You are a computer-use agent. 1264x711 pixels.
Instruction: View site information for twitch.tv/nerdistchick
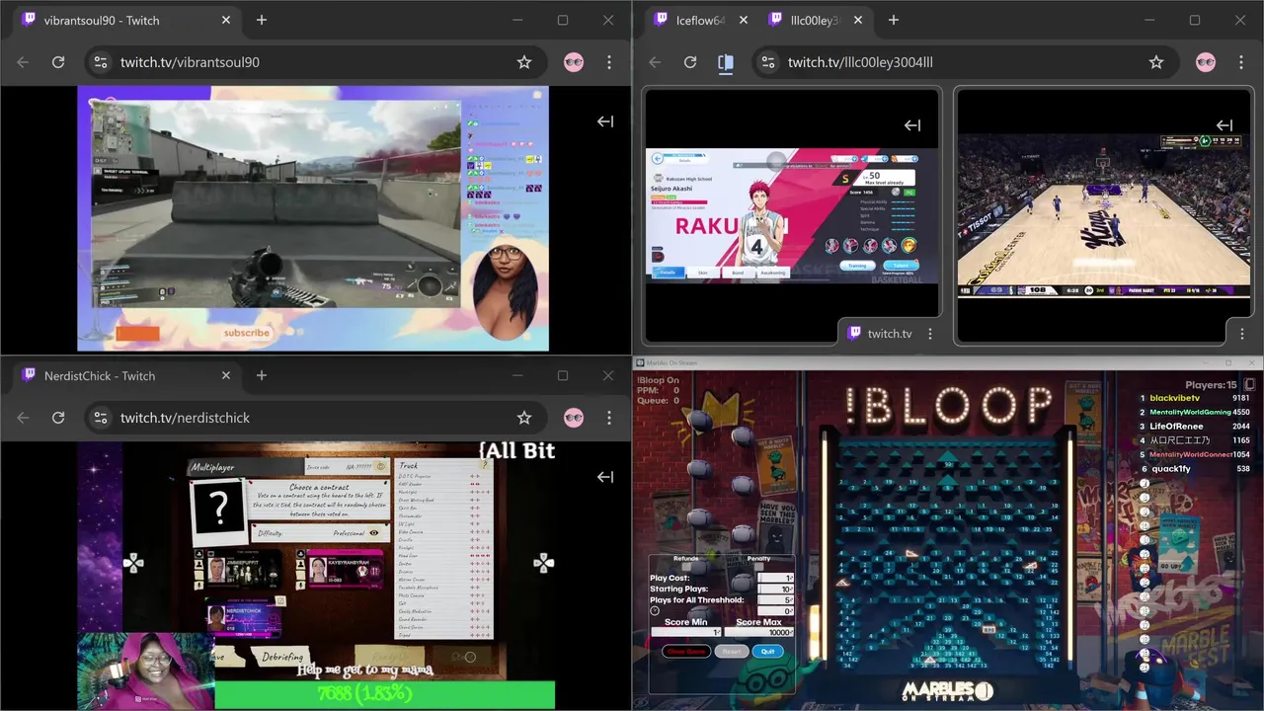[x=100, y=418]
